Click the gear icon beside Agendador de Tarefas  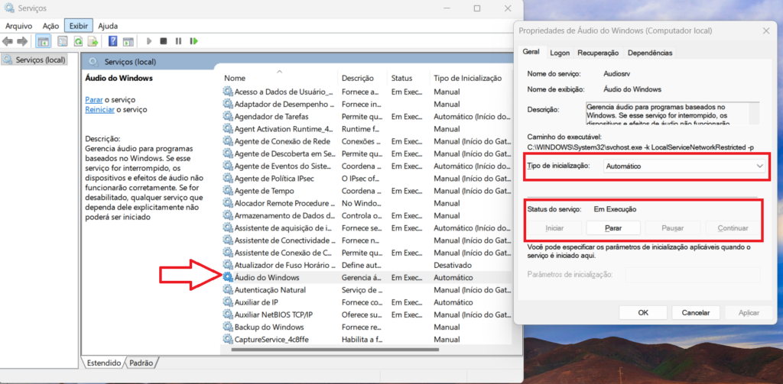tap(228, 116)
